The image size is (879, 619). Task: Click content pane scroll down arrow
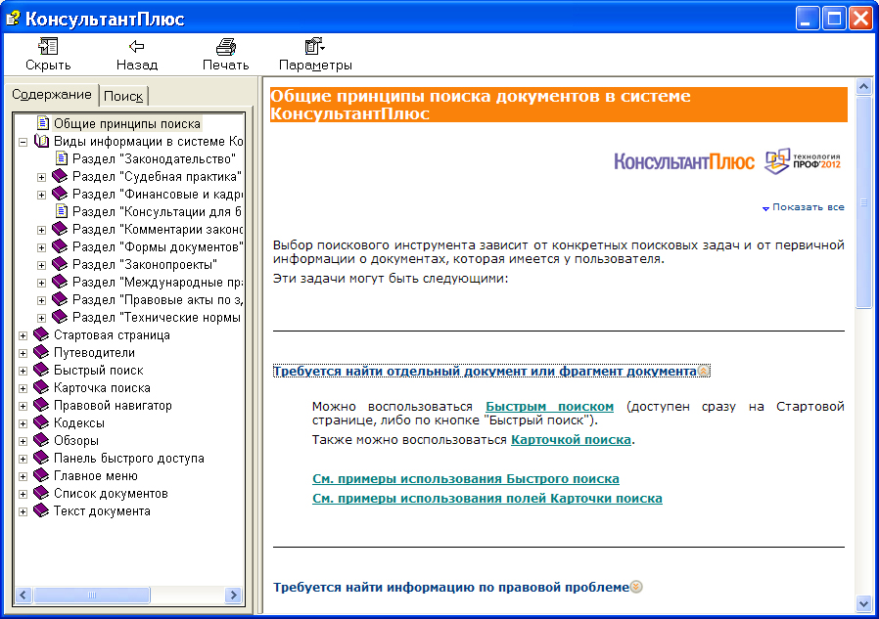(864, 603)
